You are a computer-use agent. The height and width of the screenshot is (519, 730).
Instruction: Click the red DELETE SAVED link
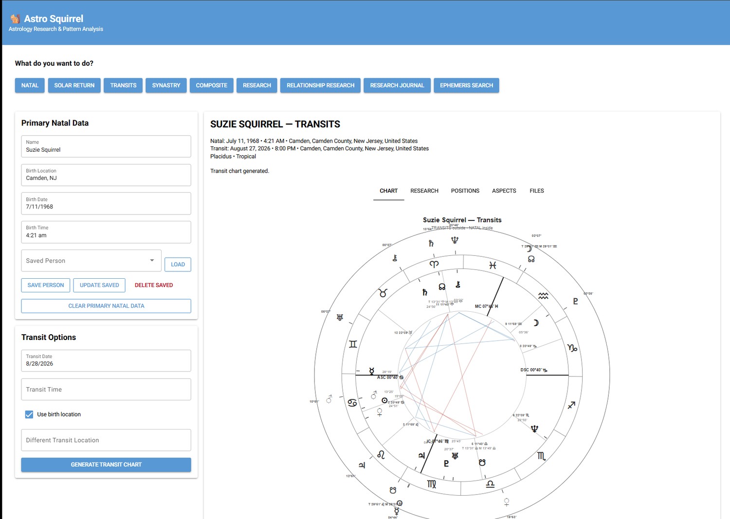(x=154, y=285)
